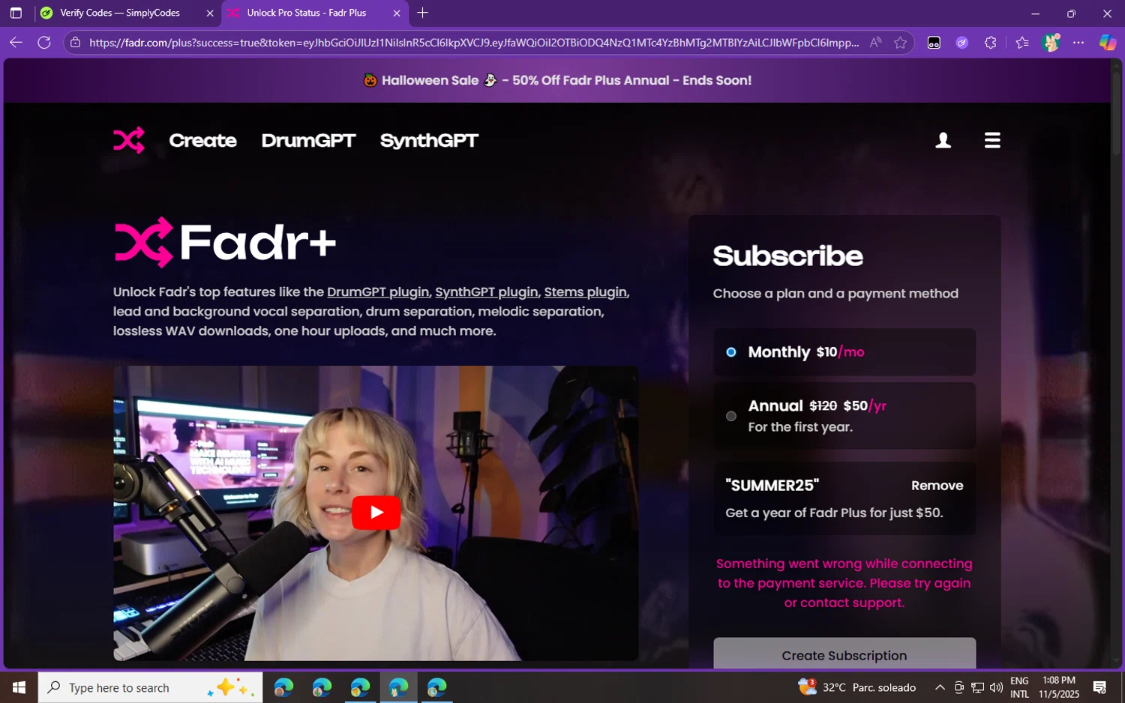Play the YouTube video
The image size is (1125, 703).
376,513
